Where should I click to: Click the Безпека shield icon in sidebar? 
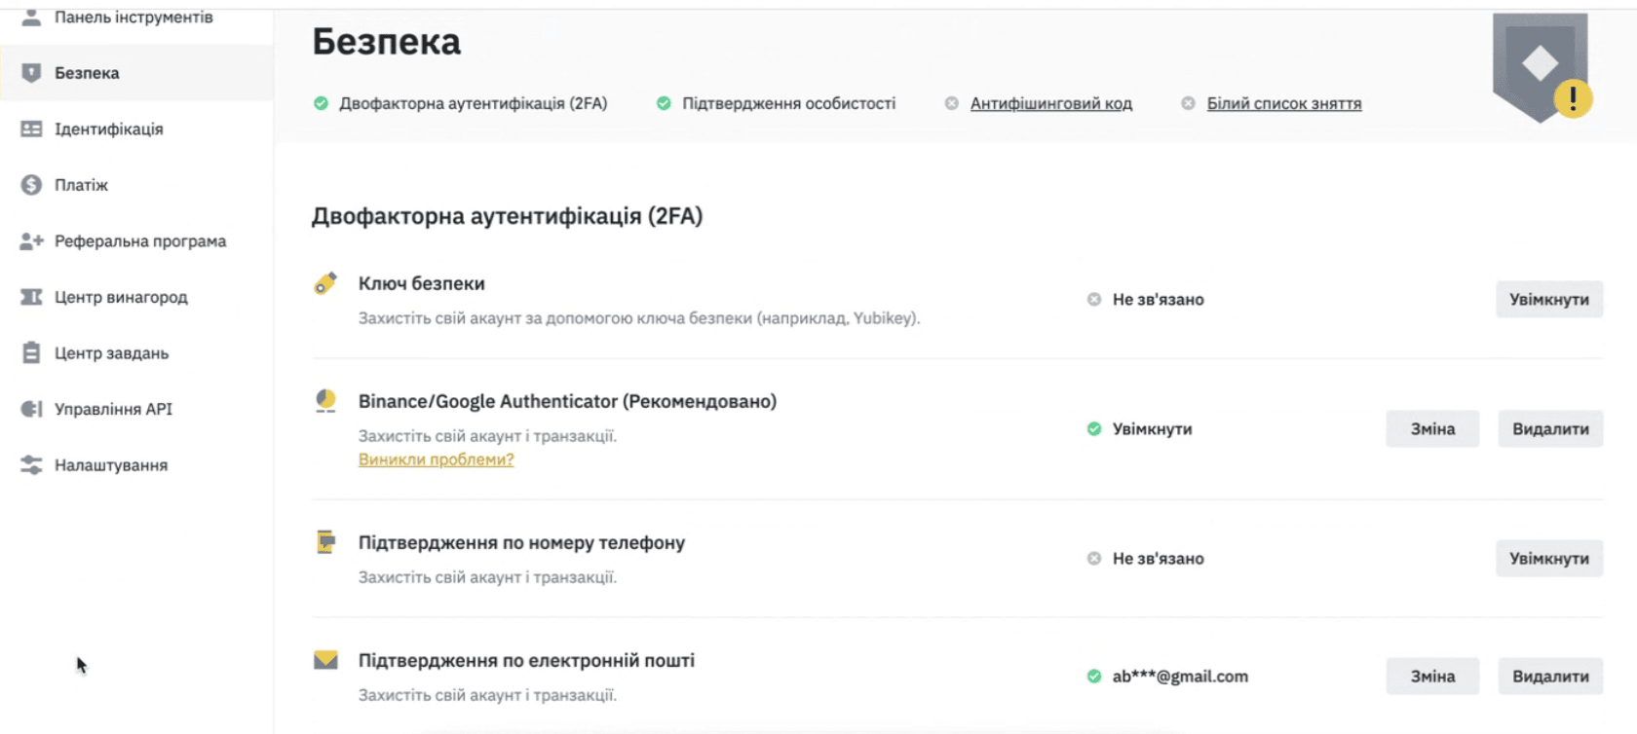pyautogui.click(x=31, y=73)
